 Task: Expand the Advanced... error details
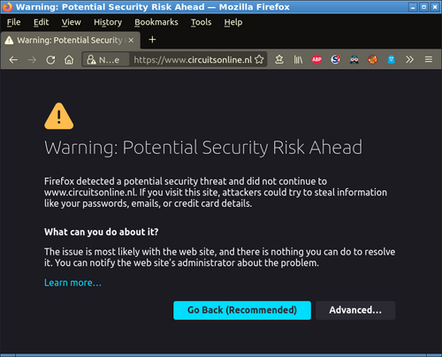(x=355, y=310)
